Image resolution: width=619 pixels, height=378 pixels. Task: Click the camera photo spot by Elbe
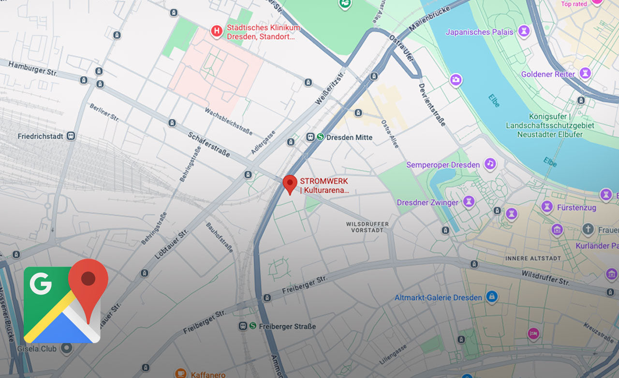click(456, 80)
